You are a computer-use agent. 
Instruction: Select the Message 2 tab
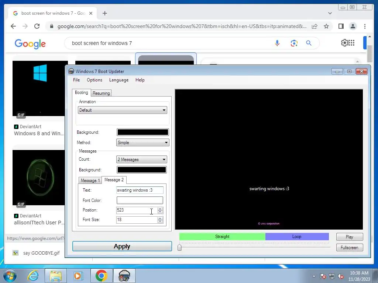point(114,180)
